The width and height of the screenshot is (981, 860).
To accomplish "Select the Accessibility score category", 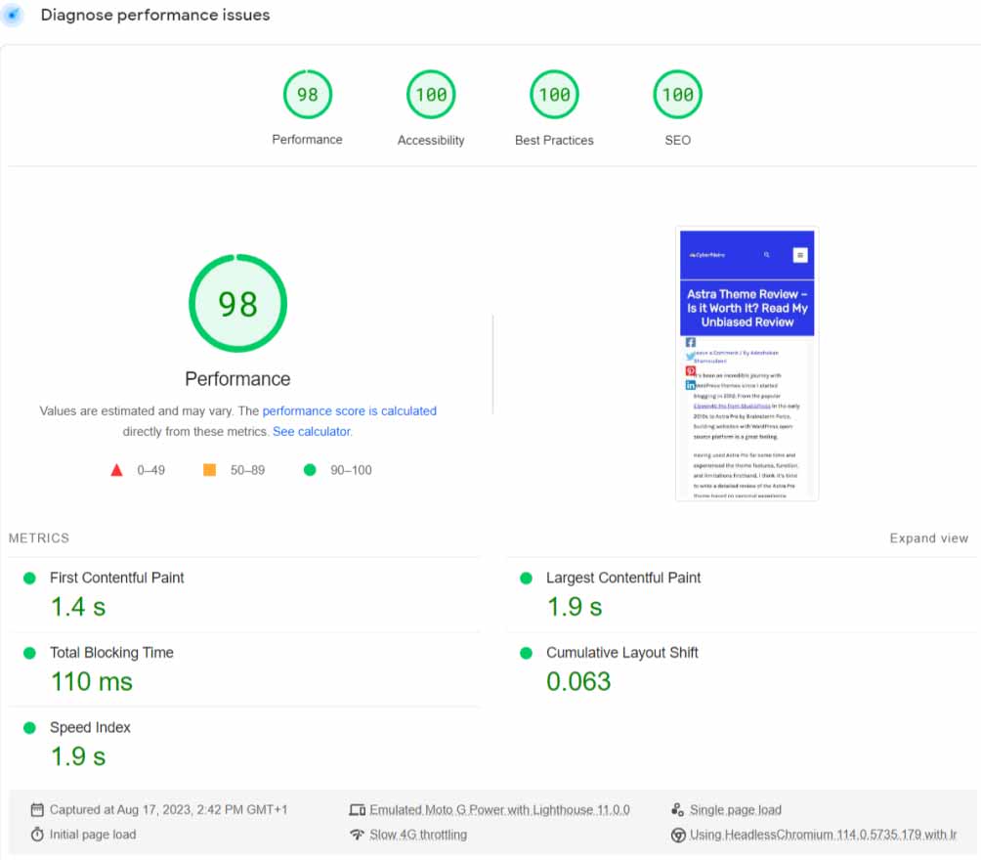I will [430, 94].
